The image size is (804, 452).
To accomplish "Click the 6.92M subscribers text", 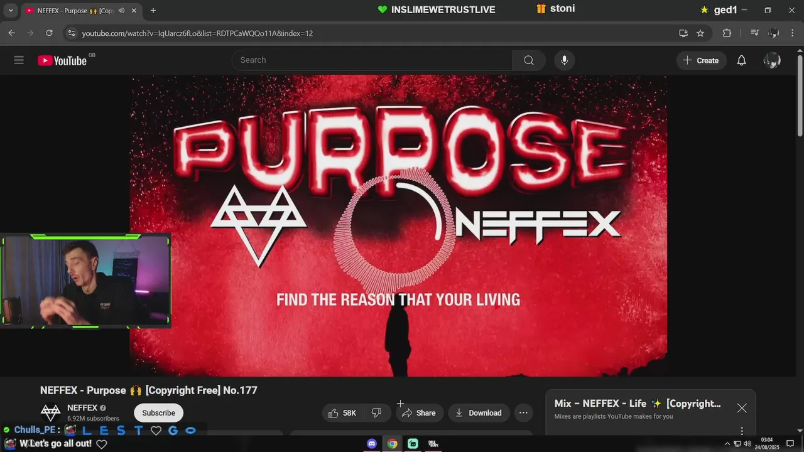I will (93, 419).
